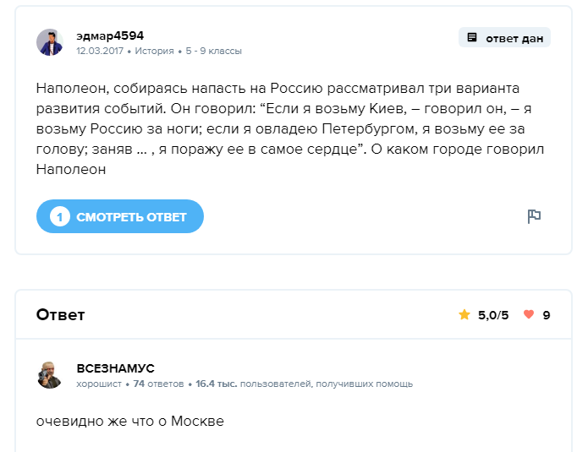
Task: Click the 5,0/5 rating score
Action: tap(493, 315)
